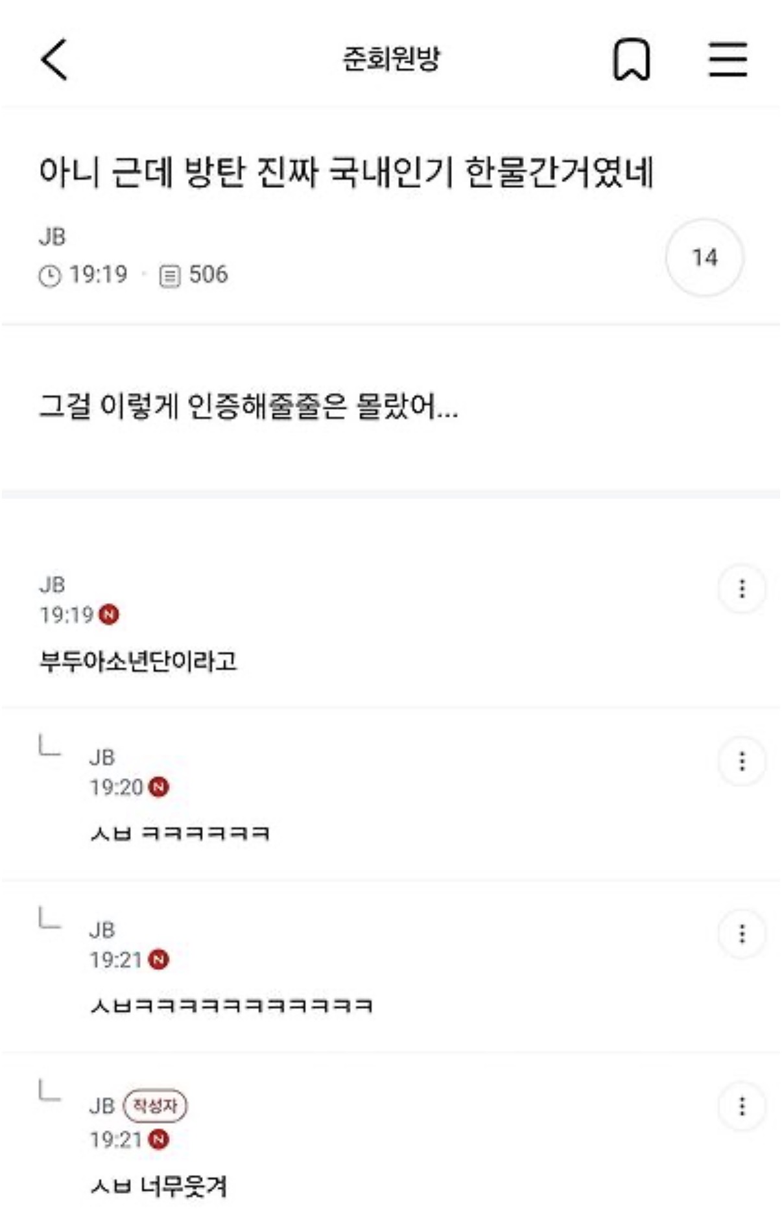The height and width of the screenshot is (1210, 782).
Task: Tap the red N badge on first comment
Action: (x=109, y=614)
